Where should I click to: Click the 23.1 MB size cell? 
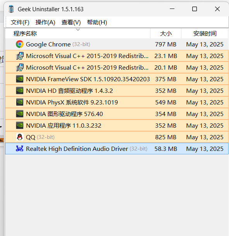166,56
